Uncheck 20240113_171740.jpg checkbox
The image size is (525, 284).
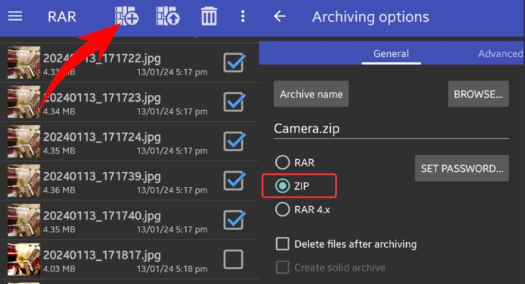point(234,220)
